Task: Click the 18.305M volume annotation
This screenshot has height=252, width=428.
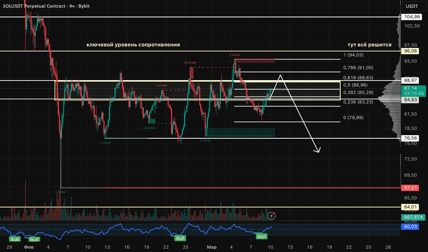Action: (149, 128)
